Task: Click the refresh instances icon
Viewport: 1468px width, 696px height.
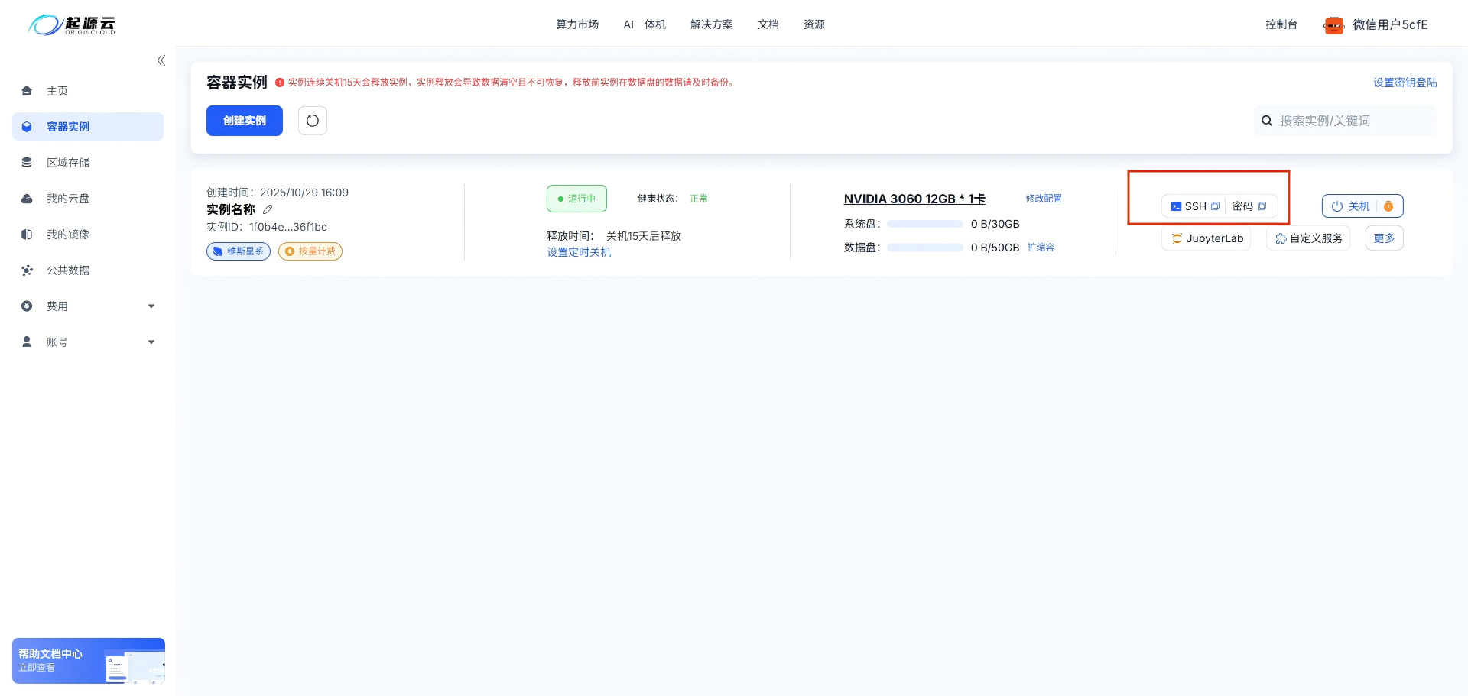Action: [x=312, y=120]
